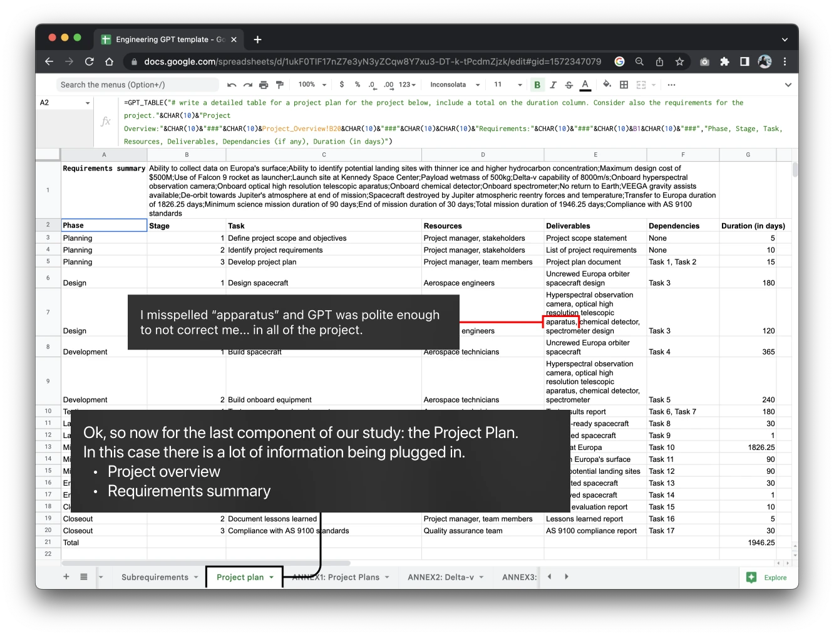Click the Redo arrow in the toolbar
The image size is (834, 636).
[x=247, y=85]
